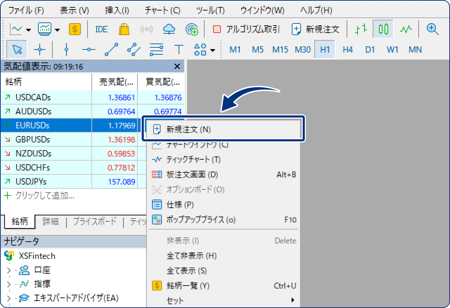The height and width of the screenshot is (308, 450).
Task: Click the 新規注文 toolbar button
Action: click(x=316, y=29)
